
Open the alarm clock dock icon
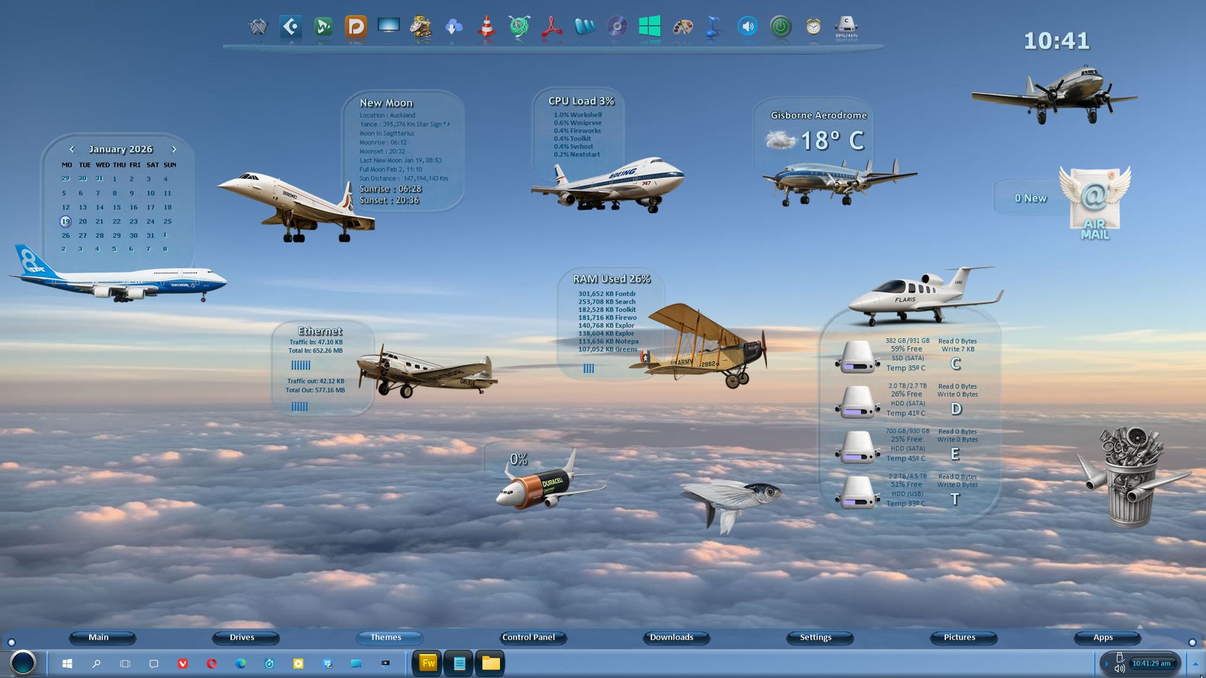pyautogui.click(x=813, y=27)
